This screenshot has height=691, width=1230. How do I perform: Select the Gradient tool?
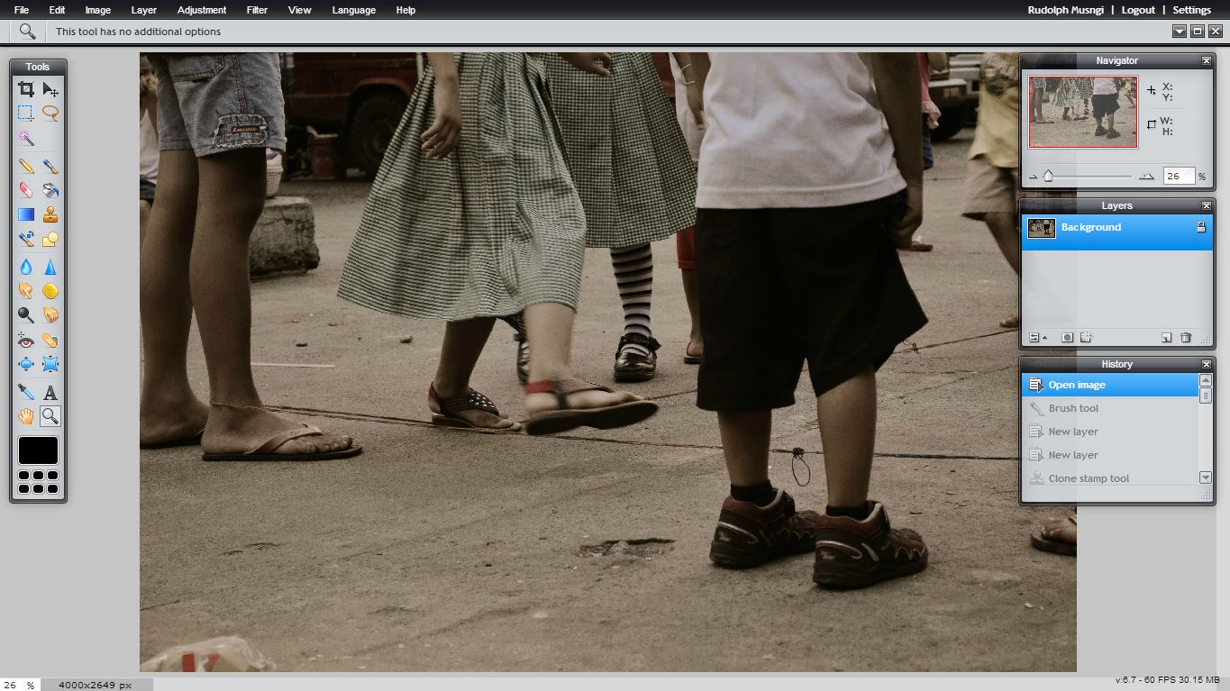tap(26, 214)
